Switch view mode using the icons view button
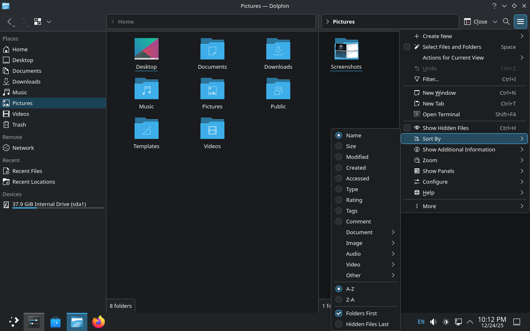The height and width of the screenshot is (331, 530). coord(38,22)
